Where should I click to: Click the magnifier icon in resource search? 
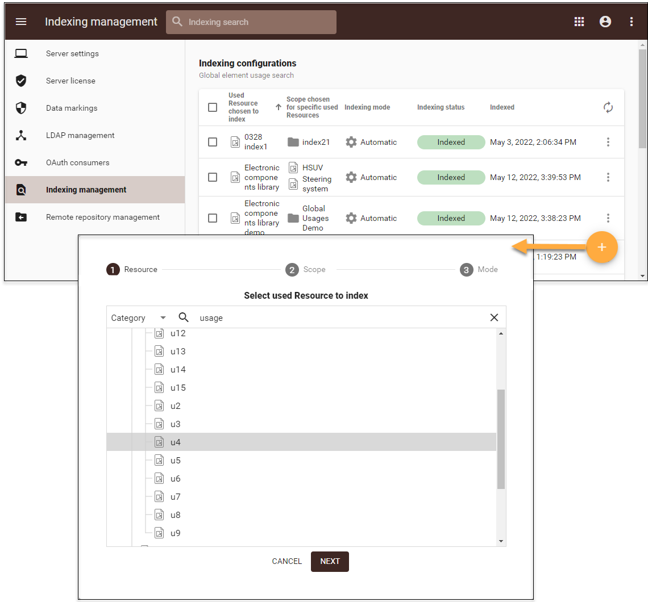click(x=184, y=317)
